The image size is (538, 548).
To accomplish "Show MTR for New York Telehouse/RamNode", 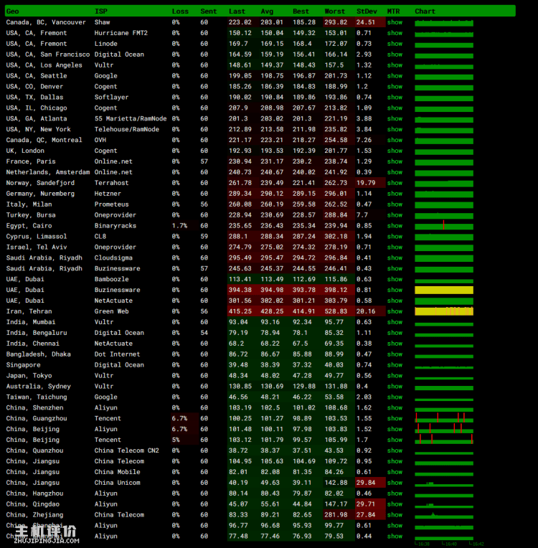I will tap(395, 129).
